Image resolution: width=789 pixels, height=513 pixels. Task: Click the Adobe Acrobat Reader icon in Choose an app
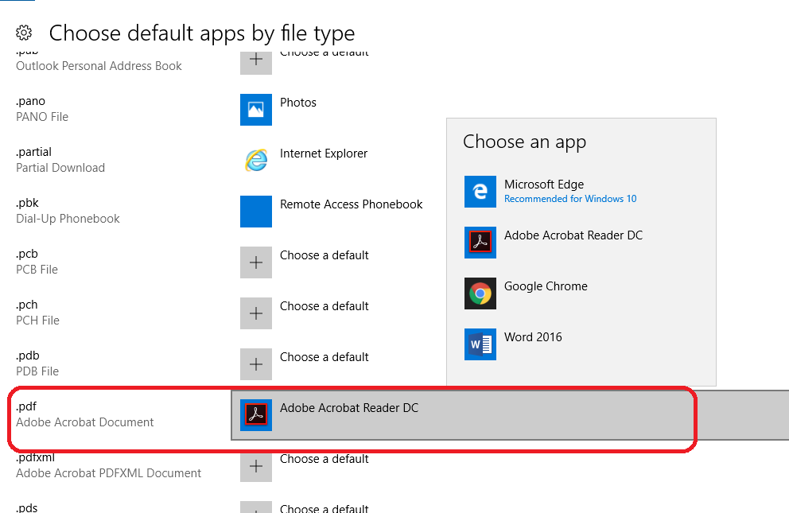tap(480, 242)
